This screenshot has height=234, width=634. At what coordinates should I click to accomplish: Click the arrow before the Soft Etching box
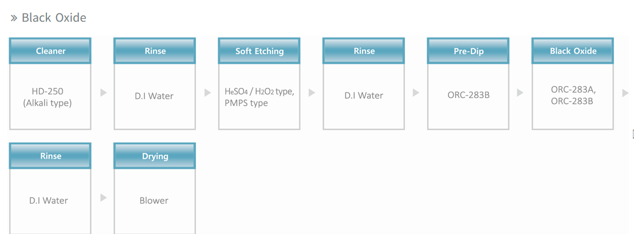pos(208,92)
